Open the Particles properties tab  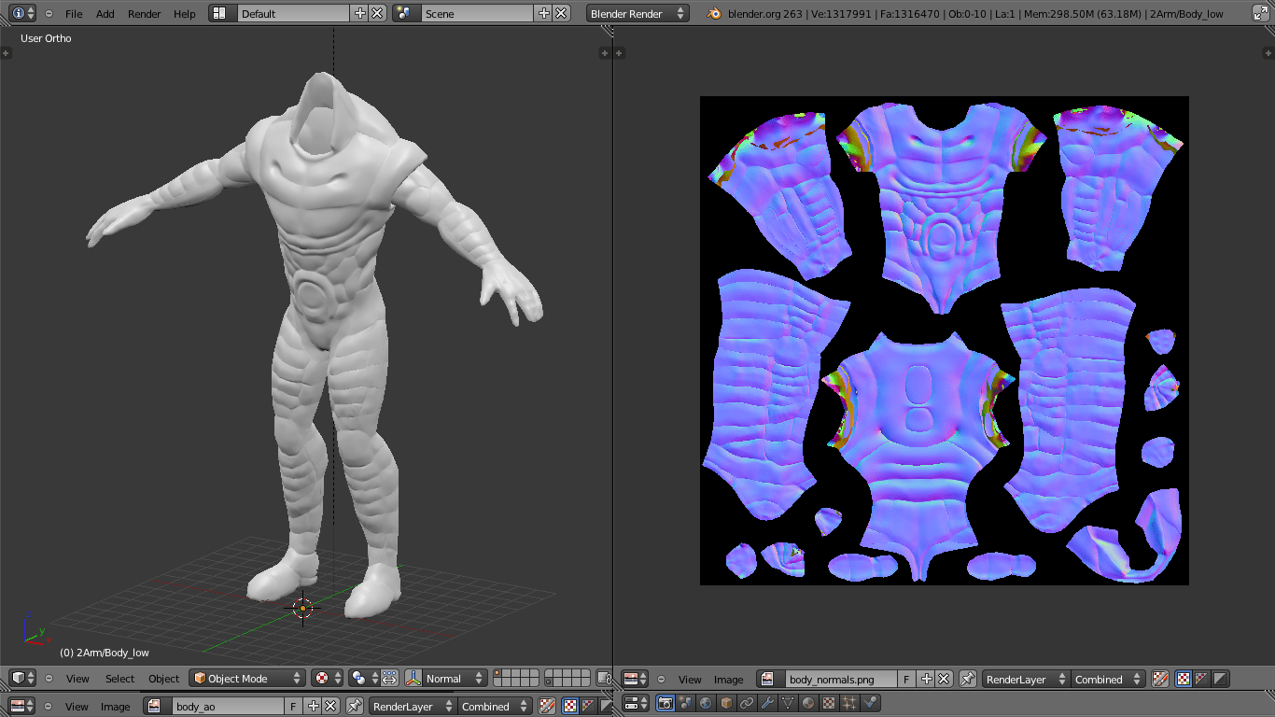(x=850, y=703)
